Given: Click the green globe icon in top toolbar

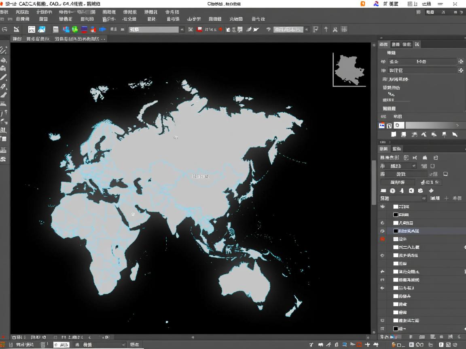Looking at the screenshot, I should (x=75, y=29).
